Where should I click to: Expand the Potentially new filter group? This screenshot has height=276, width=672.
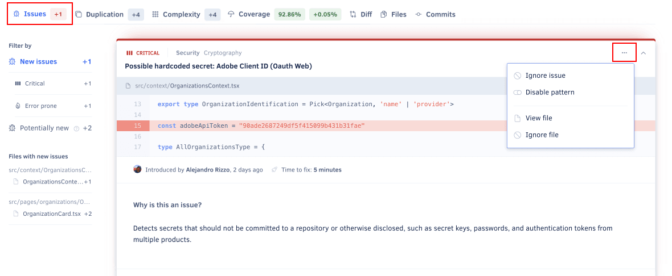click(44, 128)
